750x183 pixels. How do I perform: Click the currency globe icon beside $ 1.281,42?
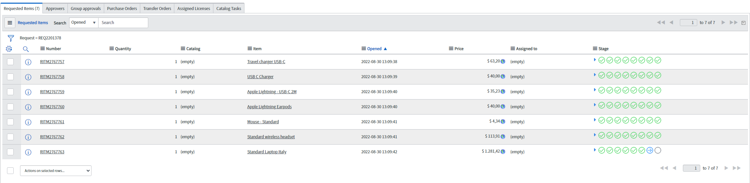click(x=503, y=152)
